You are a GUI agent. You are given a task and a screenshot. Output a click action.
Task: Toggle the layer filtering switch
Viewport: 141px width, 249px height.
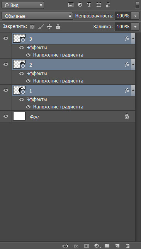[x=137, y=5]
